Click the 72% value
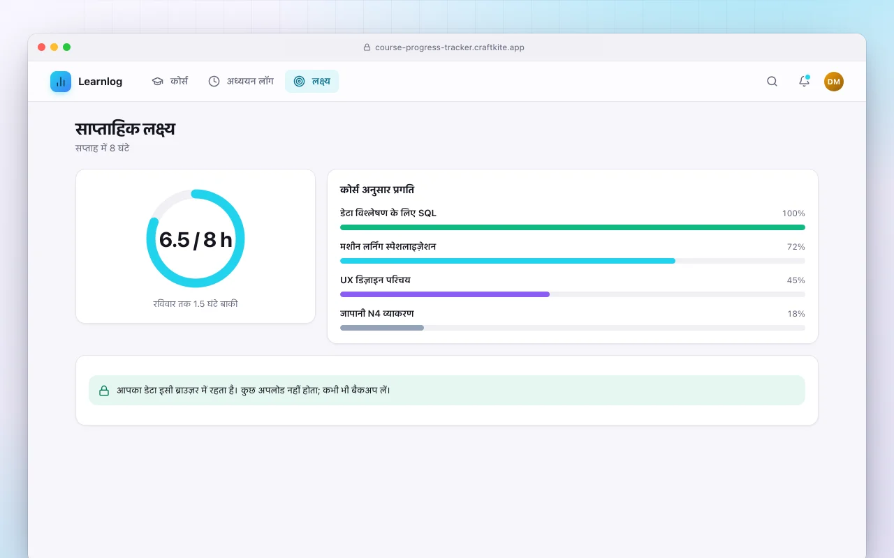 click(x=796, y=247)
